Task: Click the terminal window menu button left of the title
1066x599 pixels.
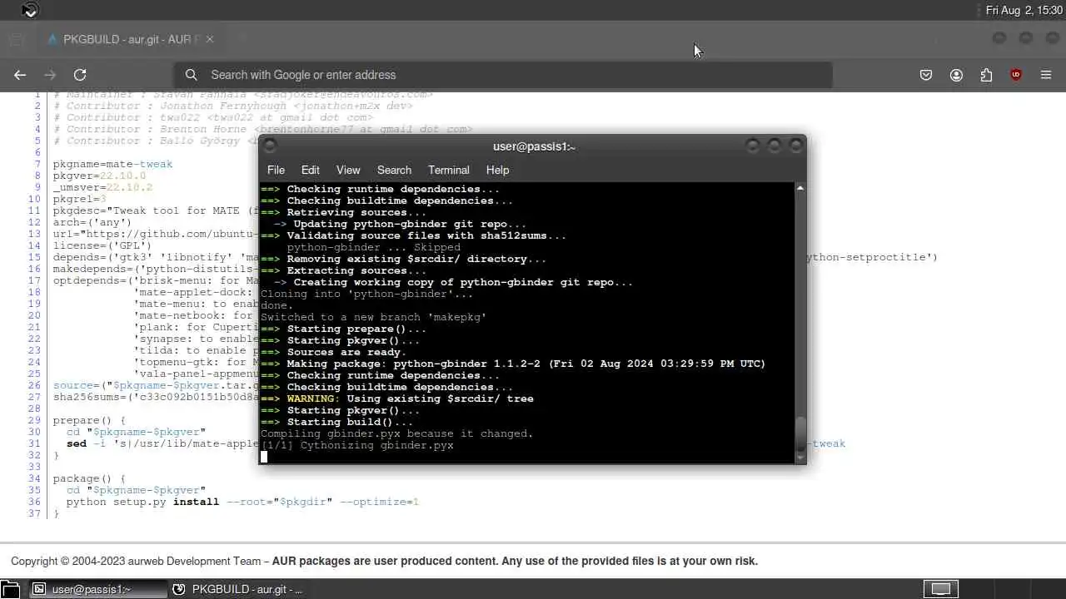Action: pyautogui.click(x=269, y=146)
